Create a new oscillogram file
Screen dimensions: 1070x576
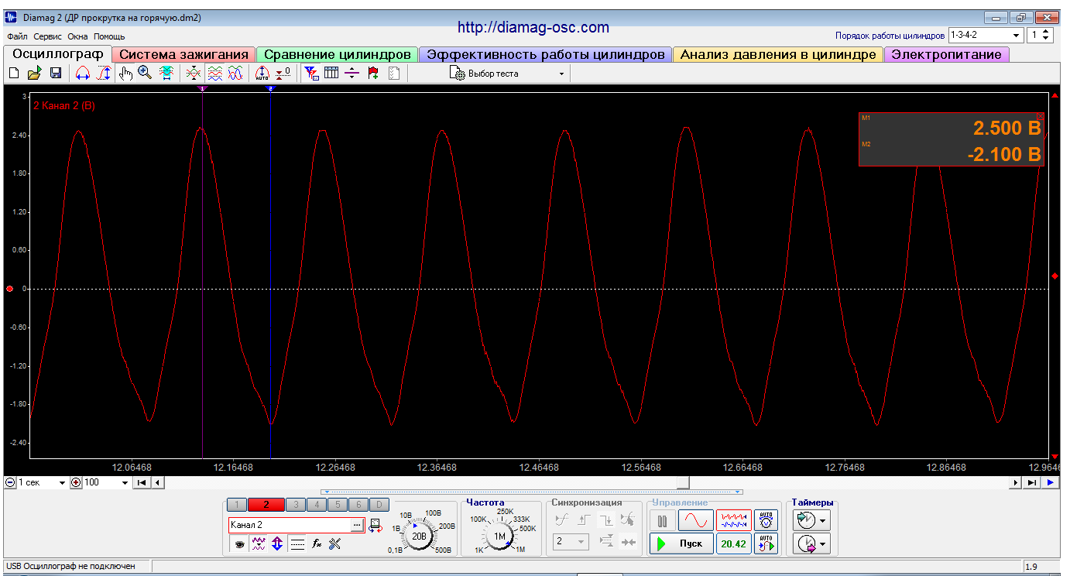click(x=13, y=74)
